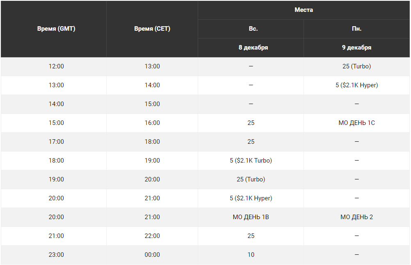
Task: Click the МО ДЕНЬ 2 cell
Action: 356,217
